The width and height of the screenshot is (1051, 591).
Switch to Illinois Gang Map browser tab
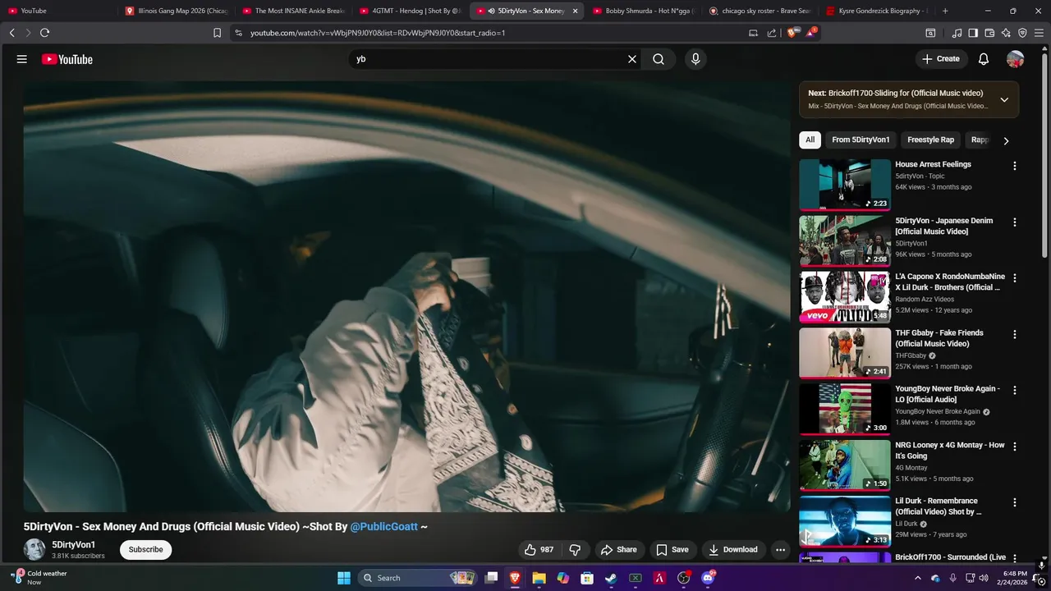(176, 11)
